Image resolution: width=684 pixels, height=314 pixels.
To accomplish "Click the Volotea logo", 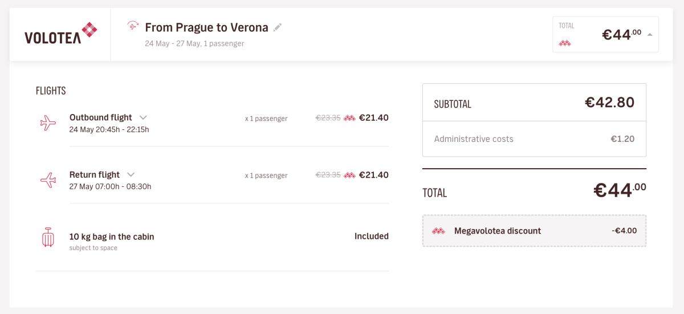I will [60, 33].
